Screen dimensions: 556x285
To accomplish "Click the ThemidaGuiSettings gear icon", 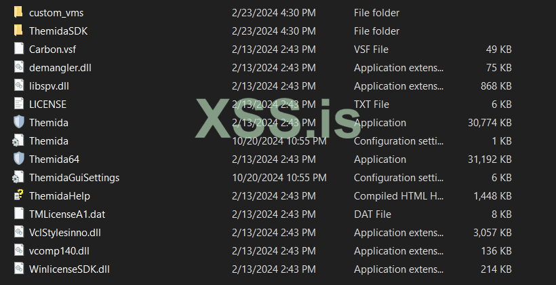I will pos(18,178).
